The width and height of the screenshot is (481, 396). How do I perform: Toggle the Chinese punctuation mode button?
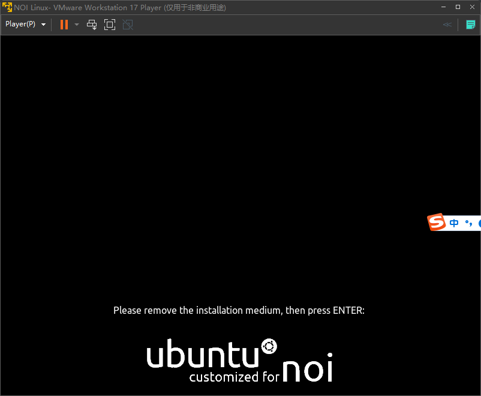pyautogui.click(x=469, y=223)
